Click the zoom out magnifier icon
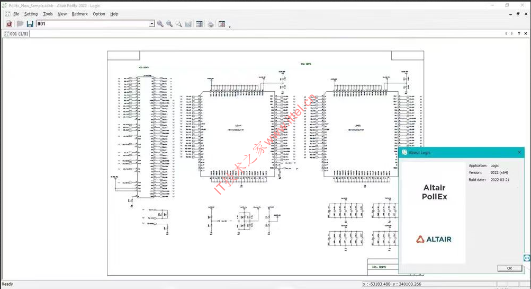This screenshot has height=289, width=531. tap(169, 24)
